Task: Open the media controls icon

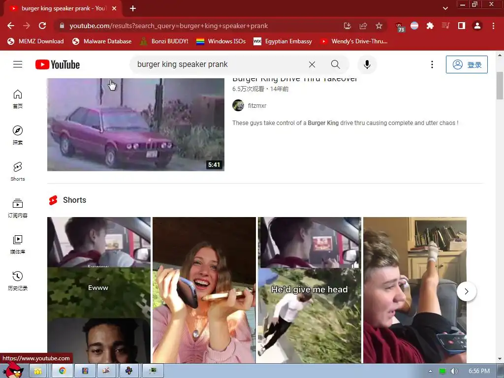Action: coord(445,26)
